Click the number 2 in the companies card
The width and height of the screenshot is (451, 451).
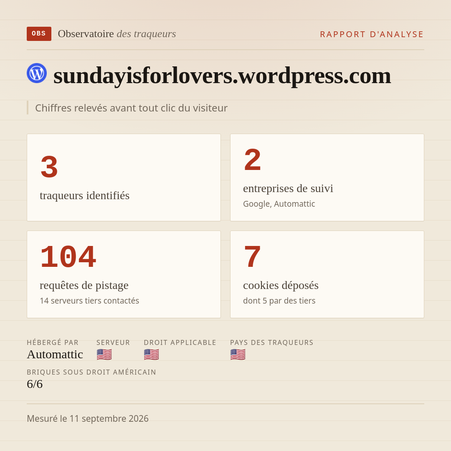pyautogui.click(x=253, y=160)
